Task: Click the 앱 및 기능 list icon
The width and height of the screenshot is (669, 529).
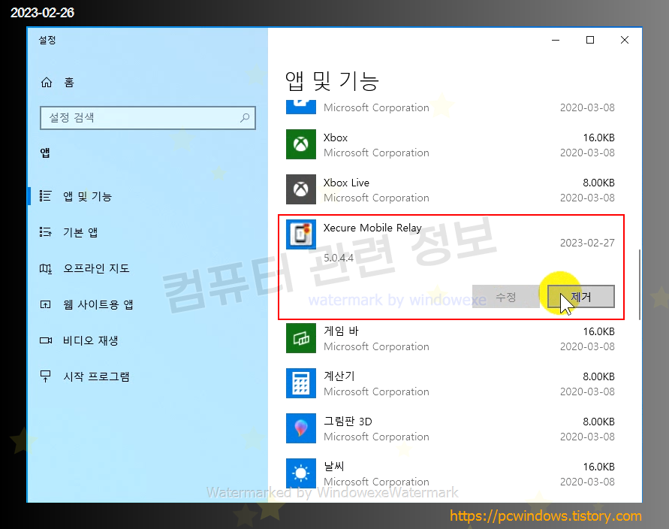Action: point(45,196)
